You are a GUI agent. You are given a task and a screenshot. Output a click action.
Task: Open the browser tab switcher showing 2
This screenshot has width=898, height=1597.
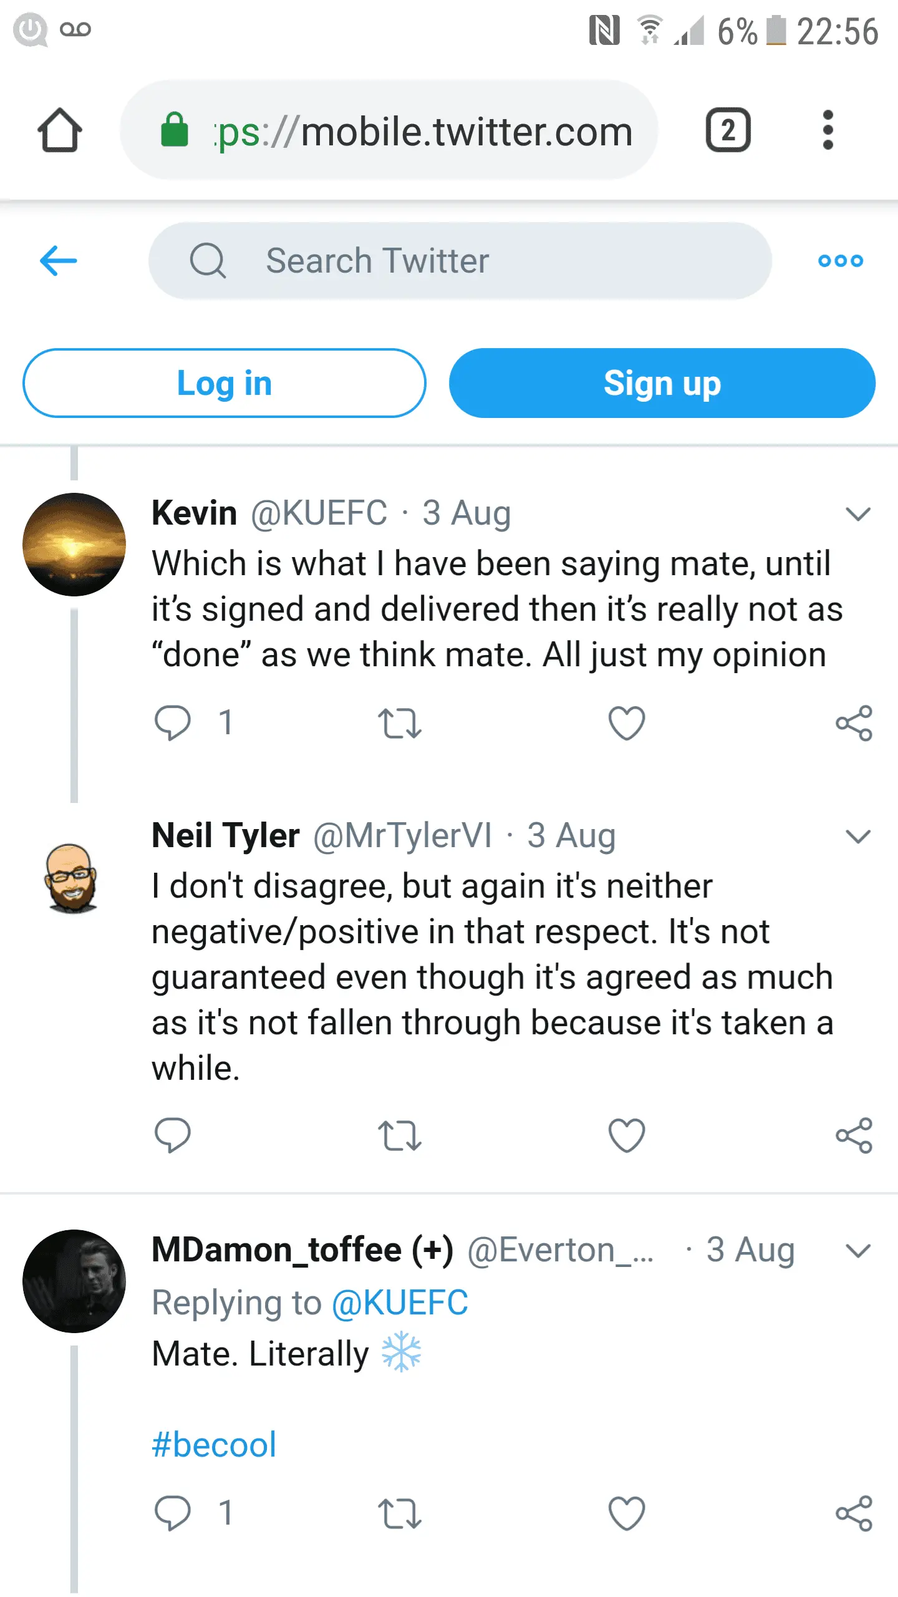[x=728, y=130]
